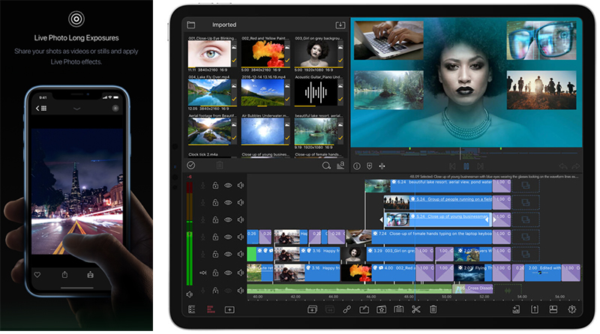
Task: Add a new clip with the plus-frame icon
Action: (x=229, y=309)
